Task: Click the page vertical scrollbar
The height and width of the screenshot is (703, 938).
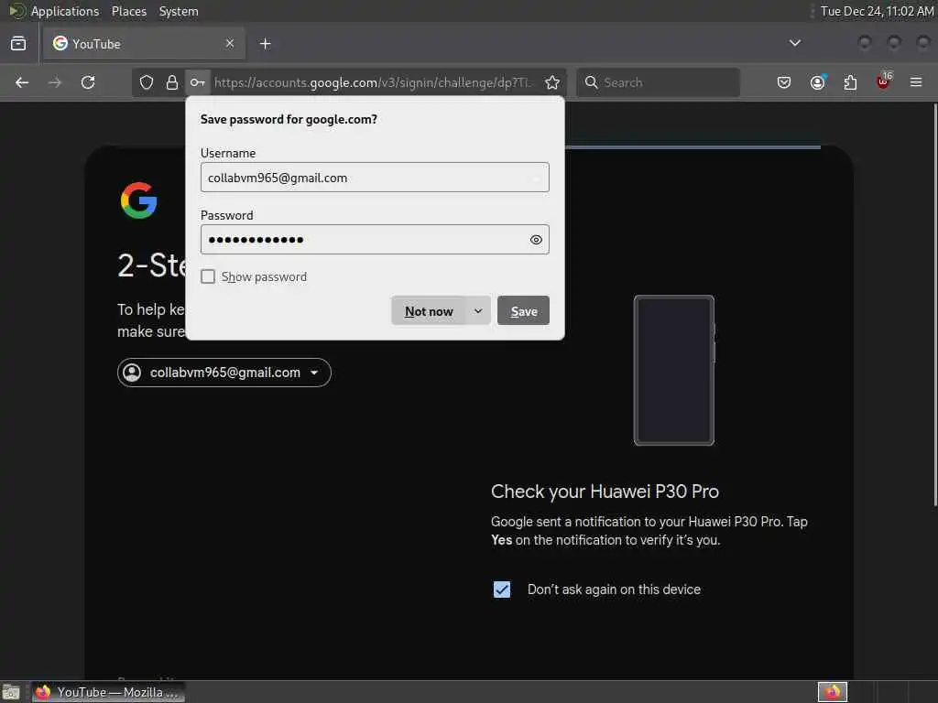Action: click(x=935, y=305)
